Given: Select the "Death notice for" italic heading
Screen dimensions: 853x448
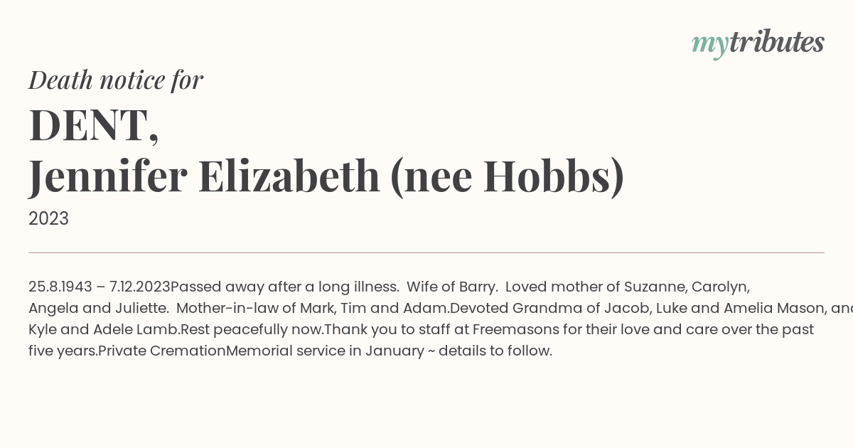Looking at the screenshot, I should click(116, 80).
